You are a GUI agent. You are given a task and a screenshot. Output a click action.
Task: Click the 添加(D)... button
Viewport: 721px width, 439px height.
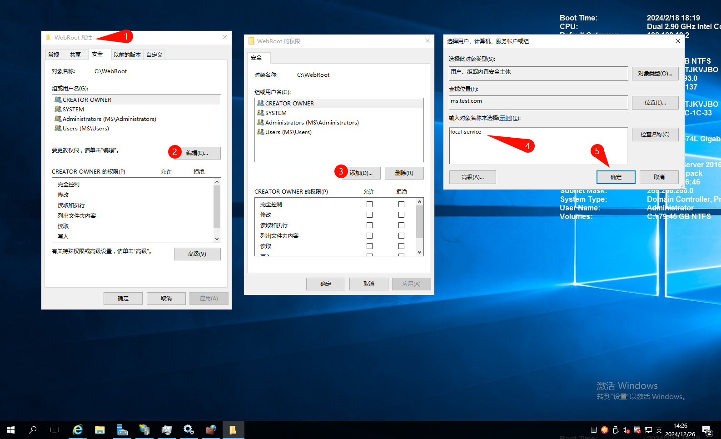(x=361, y=173)
